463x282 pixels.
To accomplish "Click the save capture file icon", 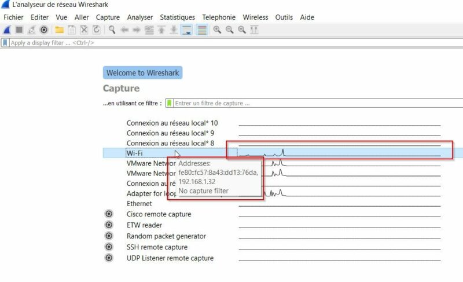I will (72, 30).
